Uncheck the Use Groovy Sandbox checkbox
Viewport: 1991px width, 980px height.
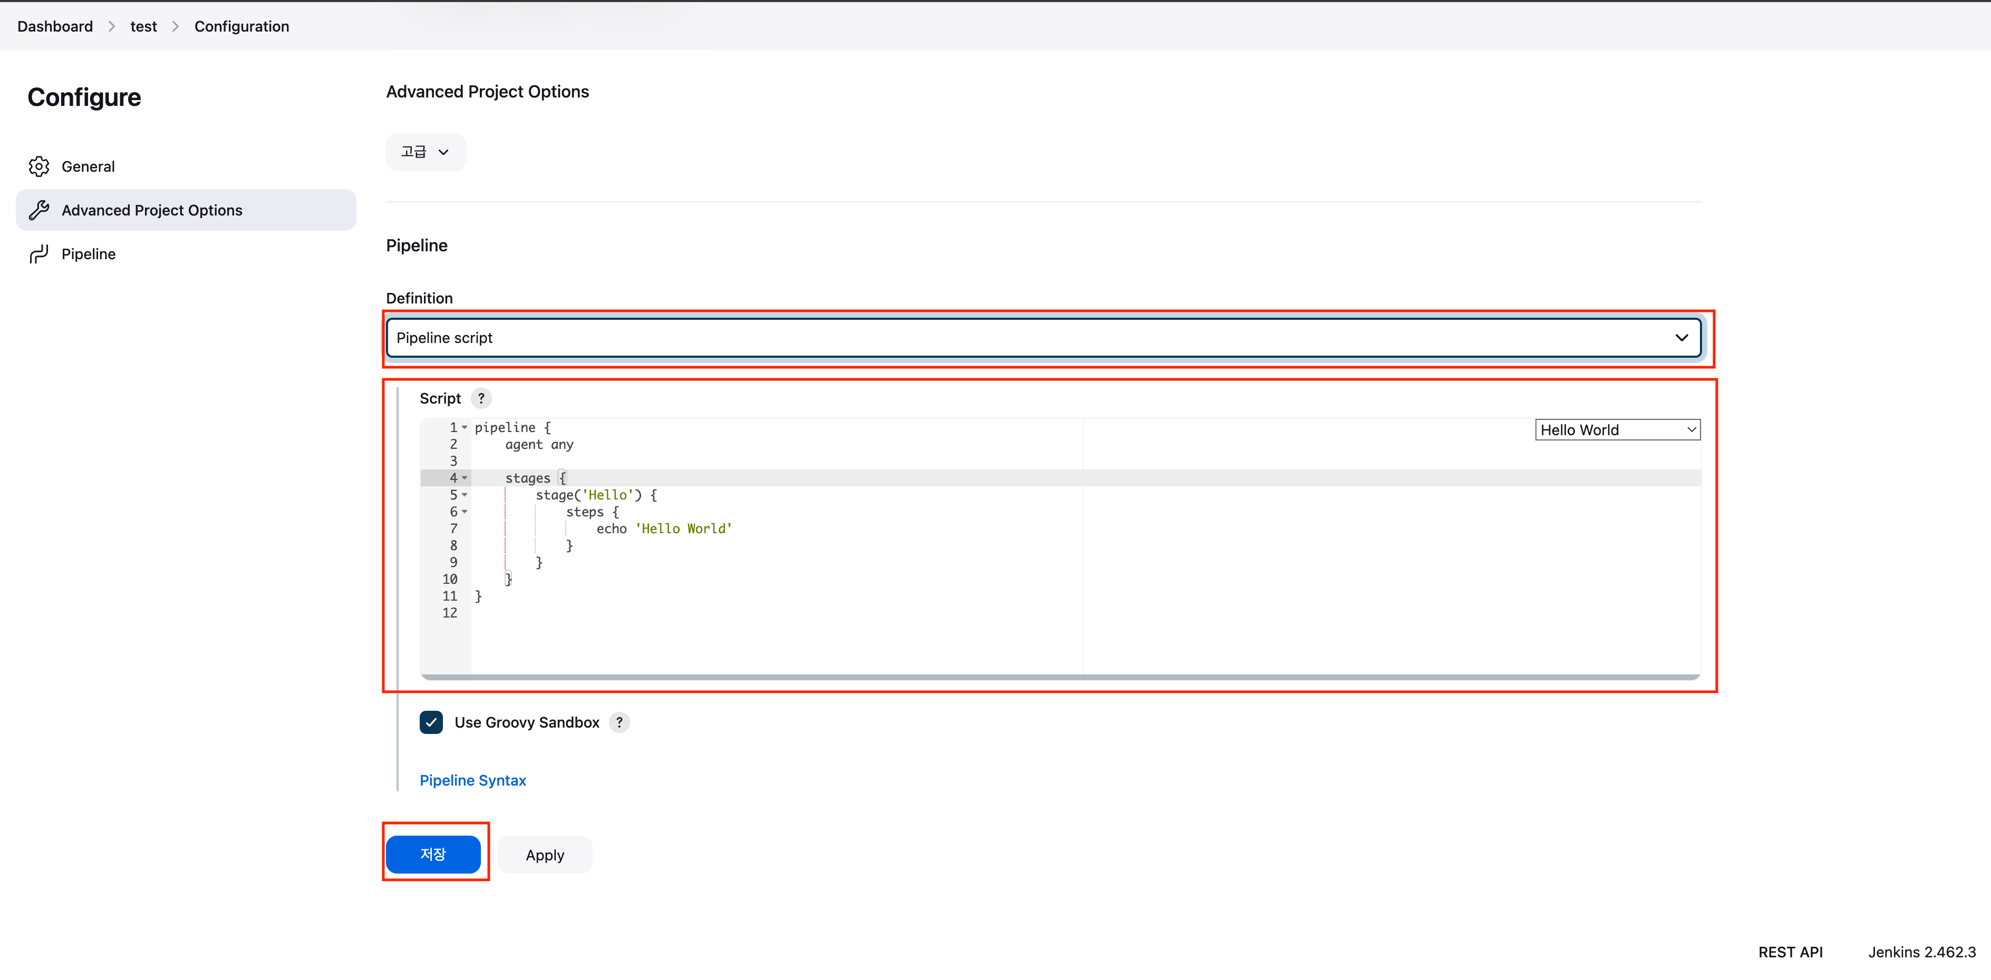click(431, 722)
